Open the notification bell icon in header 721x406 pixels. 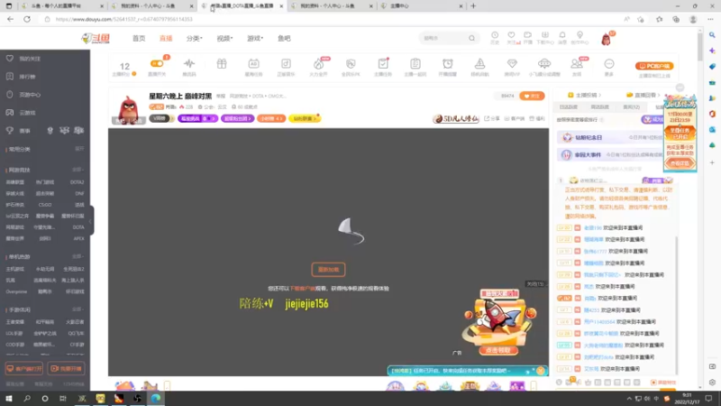pyautogui.click(x=561, y=38)
